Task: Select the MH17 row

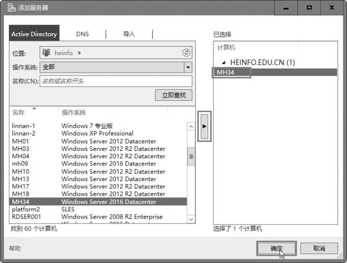Action: click(98, 186)
